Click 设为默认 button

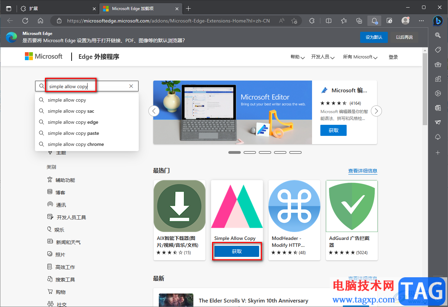374,37
